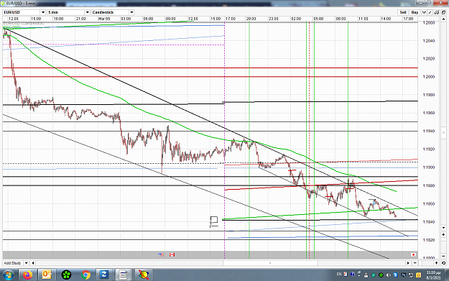Image resolution: width=449 pixels, height=281 pixels.
Task: Click the EN language indicator in tray
Action: pyautogui.click(x=339, y=275)
